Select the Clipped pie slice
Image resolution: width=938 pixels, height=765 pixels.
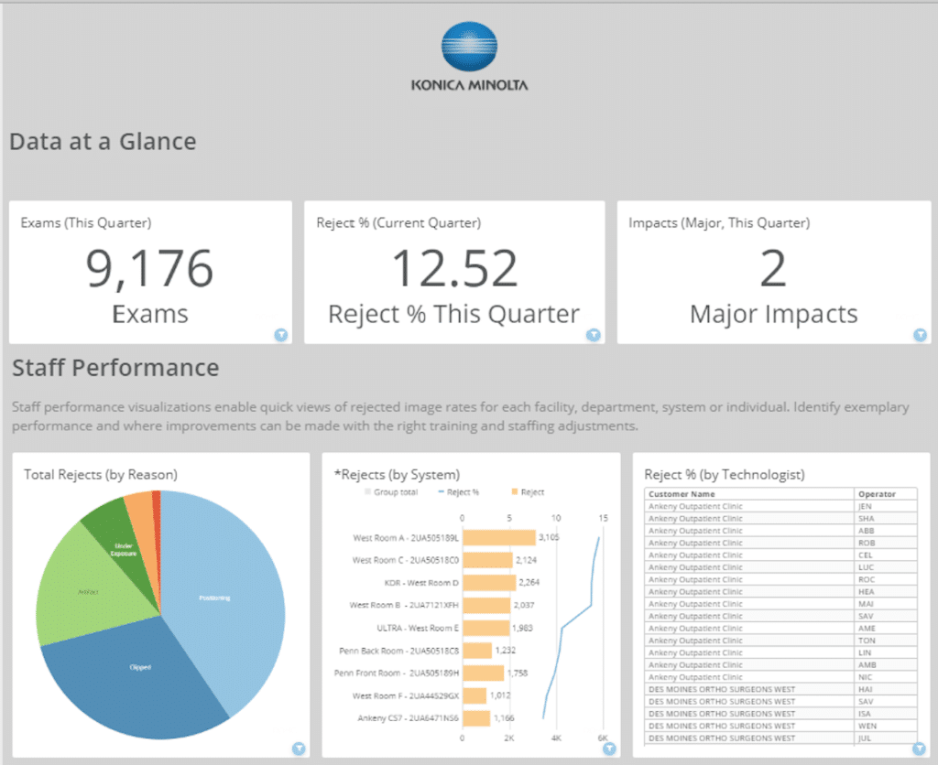[x=137, y=666]
